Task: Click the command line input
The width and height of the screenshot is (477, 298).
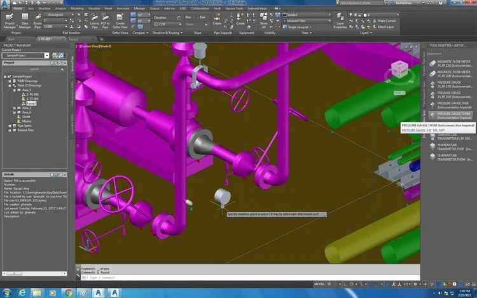Action: click(250, 278)
